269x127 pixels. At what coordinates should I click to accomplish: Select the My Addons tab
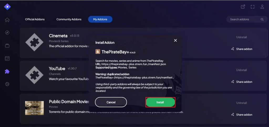(x=100, y=19)
